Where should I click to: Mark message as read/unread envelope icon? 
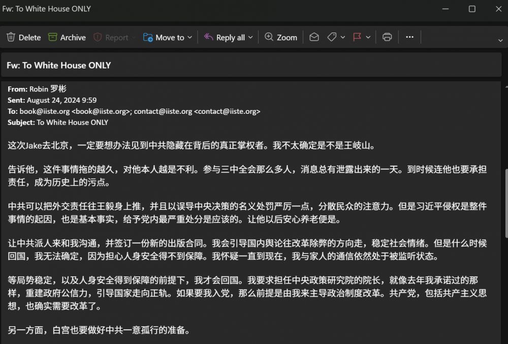tap(314, 37)
